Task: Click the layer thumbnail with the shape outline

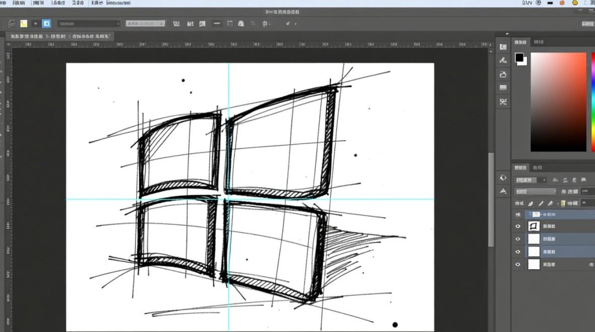Action: pos(533,226)
